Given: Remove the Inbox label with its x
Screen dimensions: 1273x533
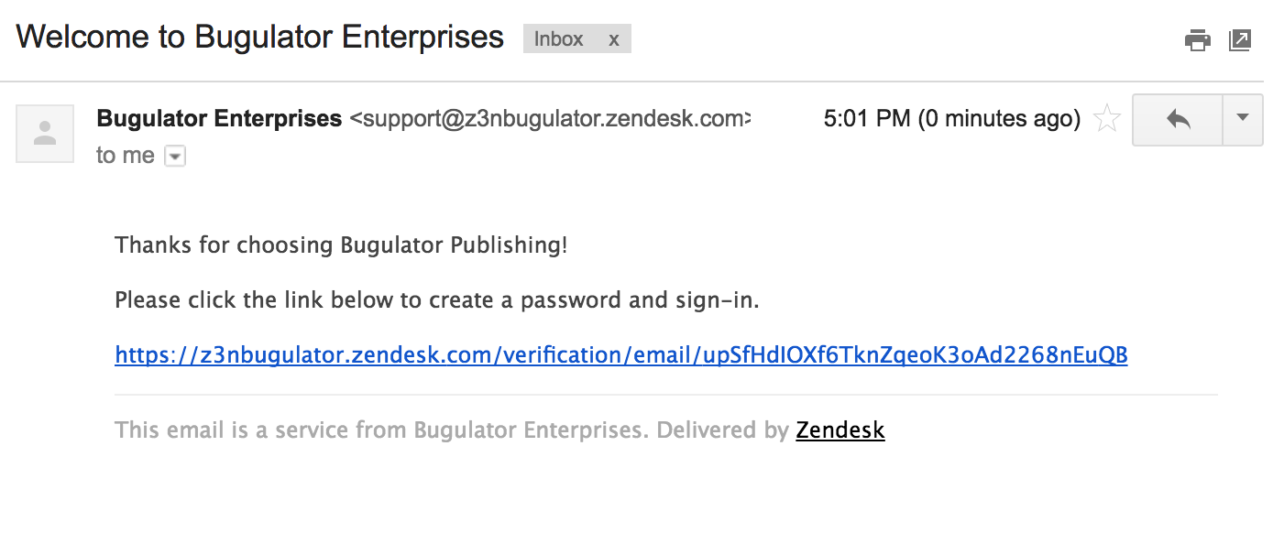Looking at the screenshot, I should click(x=614, y=39).
